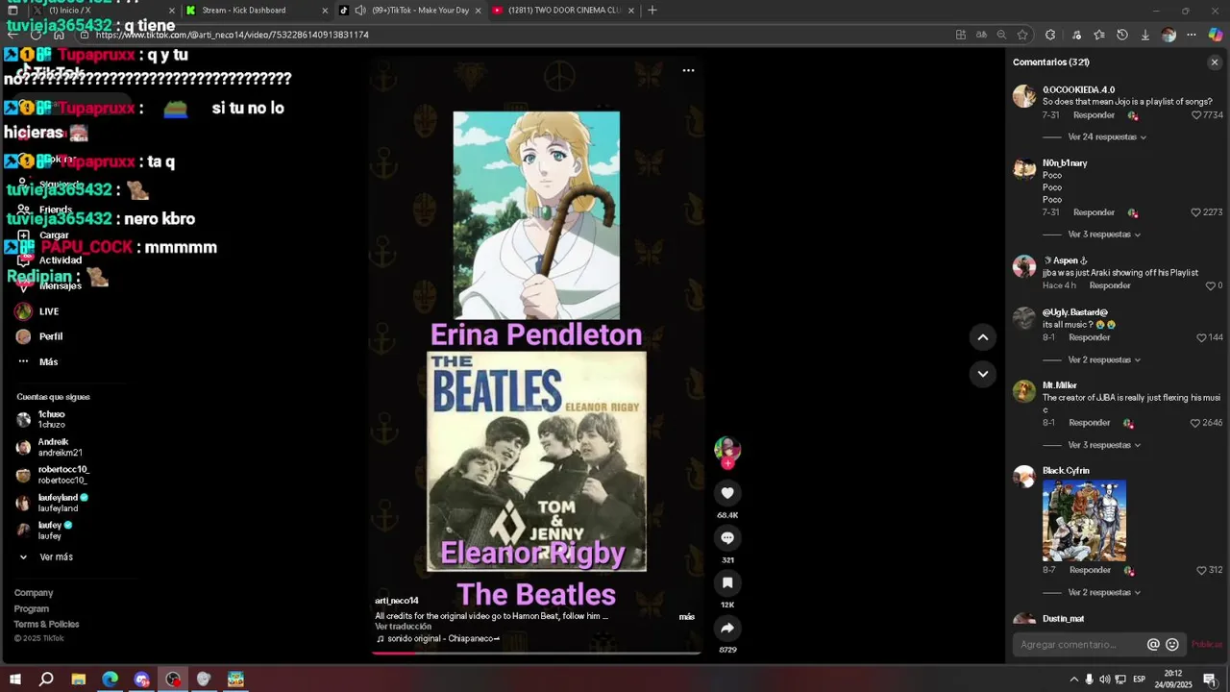Reply to 0.0COOKIEDA.4.0's comment
The image size is (1230, 692).
coord(1094,115)
